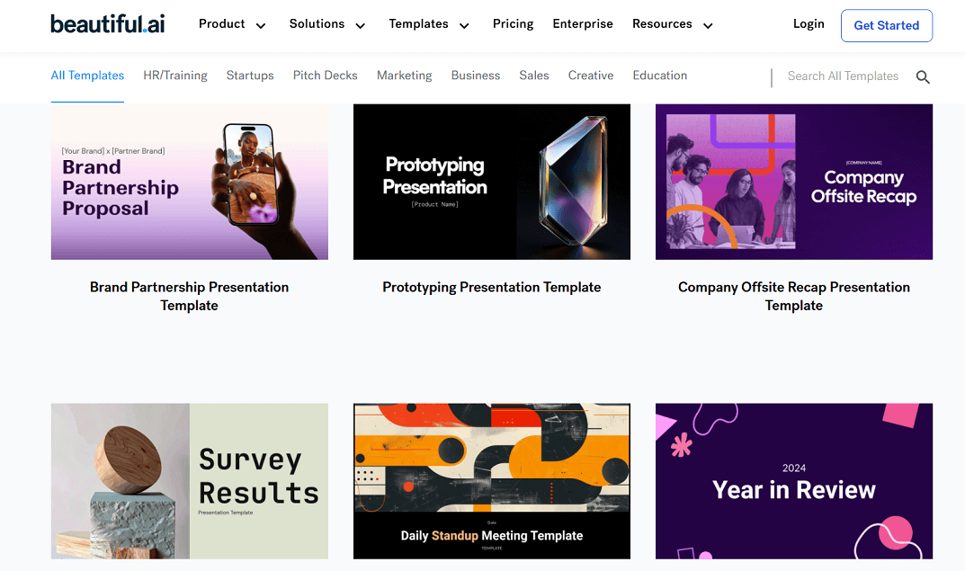Screen dimensions: 965x571
Task: Click the Get Started button
Action: [x=887, y=25]
